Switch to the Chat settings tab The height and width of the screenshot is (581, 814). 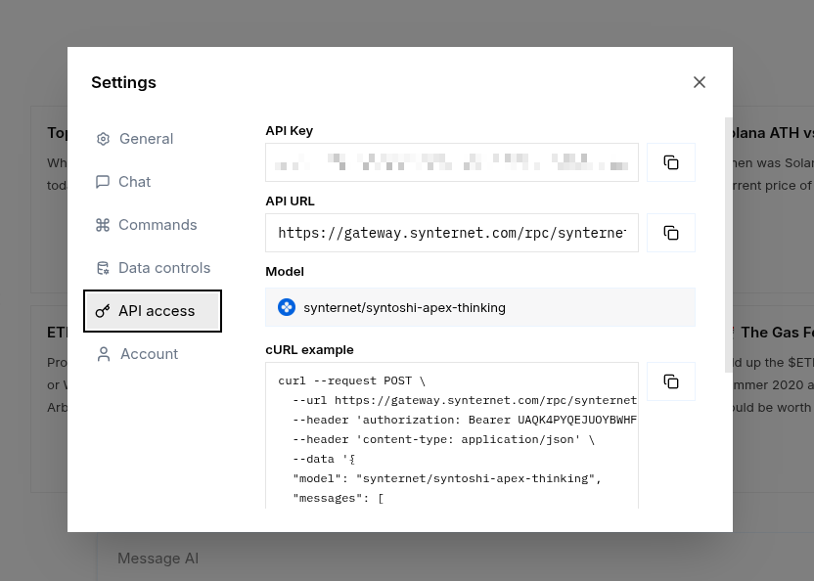point(134,182)
